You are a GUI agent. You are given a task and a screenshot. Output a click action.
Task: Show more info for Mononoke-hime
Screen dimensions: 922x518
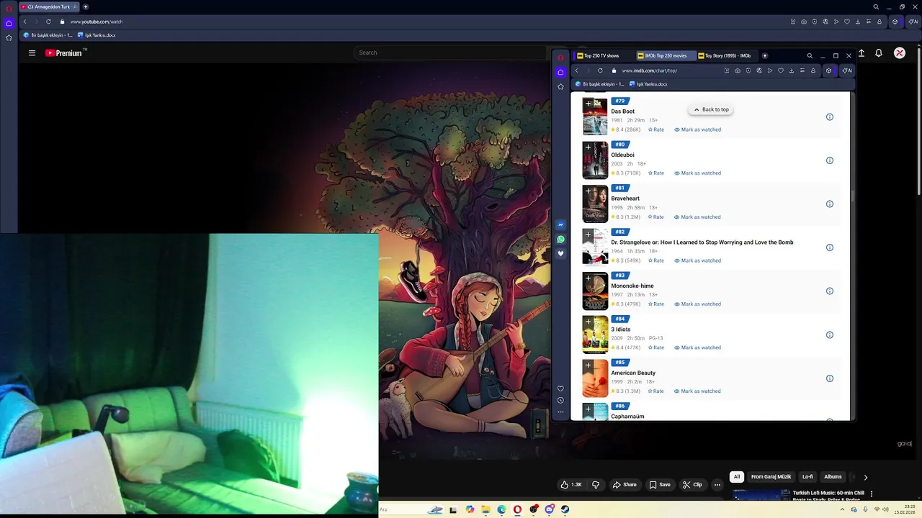(830, 291)
